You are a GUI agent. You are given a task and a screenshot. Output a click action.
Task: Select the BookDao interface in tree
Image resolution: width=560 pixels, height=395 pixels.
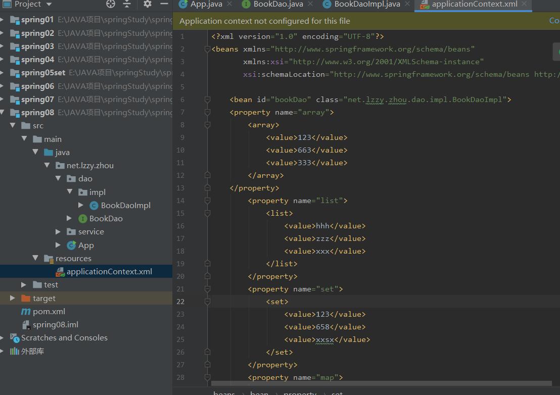(106, 219)
